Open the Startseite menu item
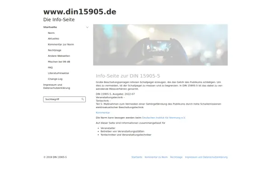This screenshot has height=169, width=271. (x=50, y=27)
